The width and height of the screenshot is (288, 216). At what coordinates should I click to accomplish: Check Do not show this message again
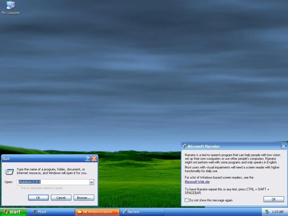coord(187,200)
